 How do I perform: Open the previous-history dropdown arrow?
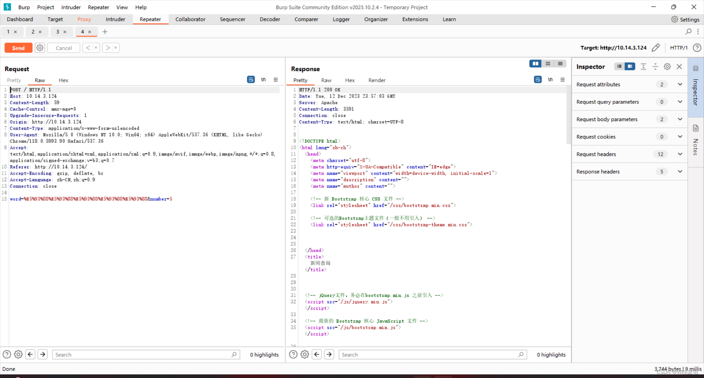(x=96, y=48)
